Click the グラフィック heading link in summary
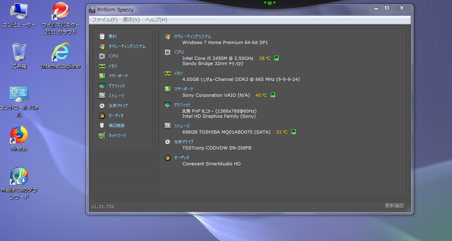 (x=182, y=105)
